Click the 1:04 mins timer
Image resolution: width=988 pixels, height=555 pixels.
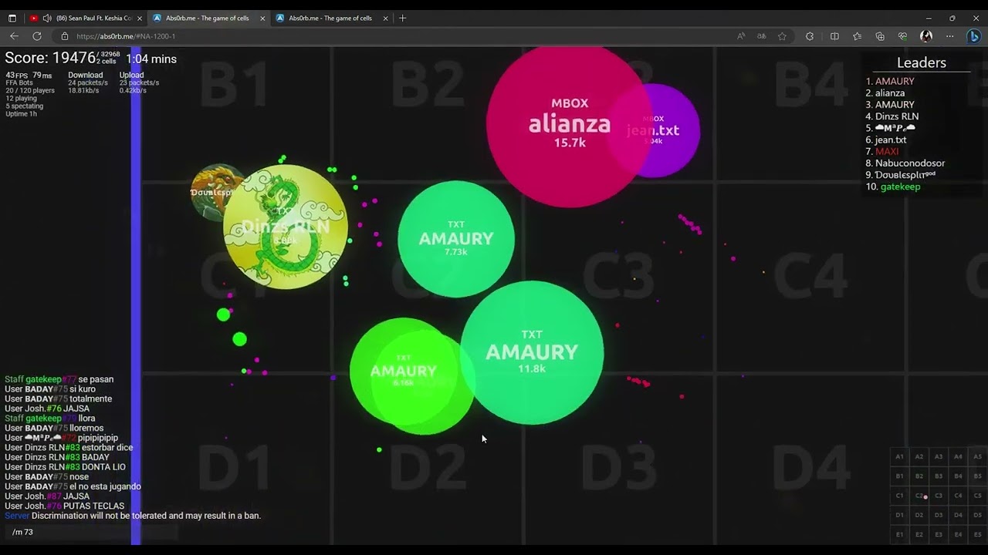(x=151, y=59)
